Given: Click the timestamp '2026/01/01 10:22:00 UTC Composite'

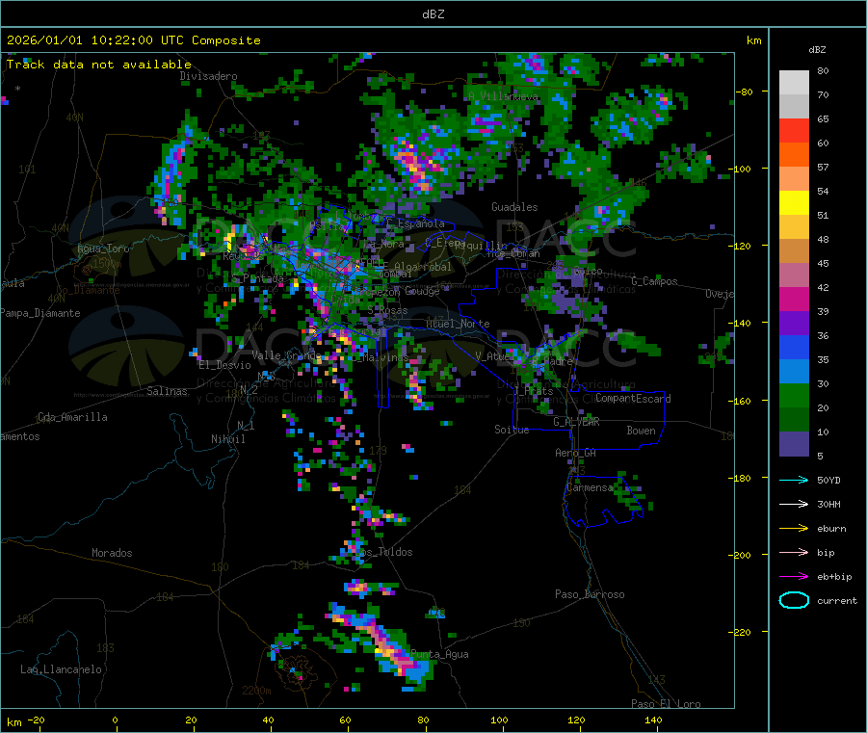Looking at the screenshot, I should pos(133,40).
